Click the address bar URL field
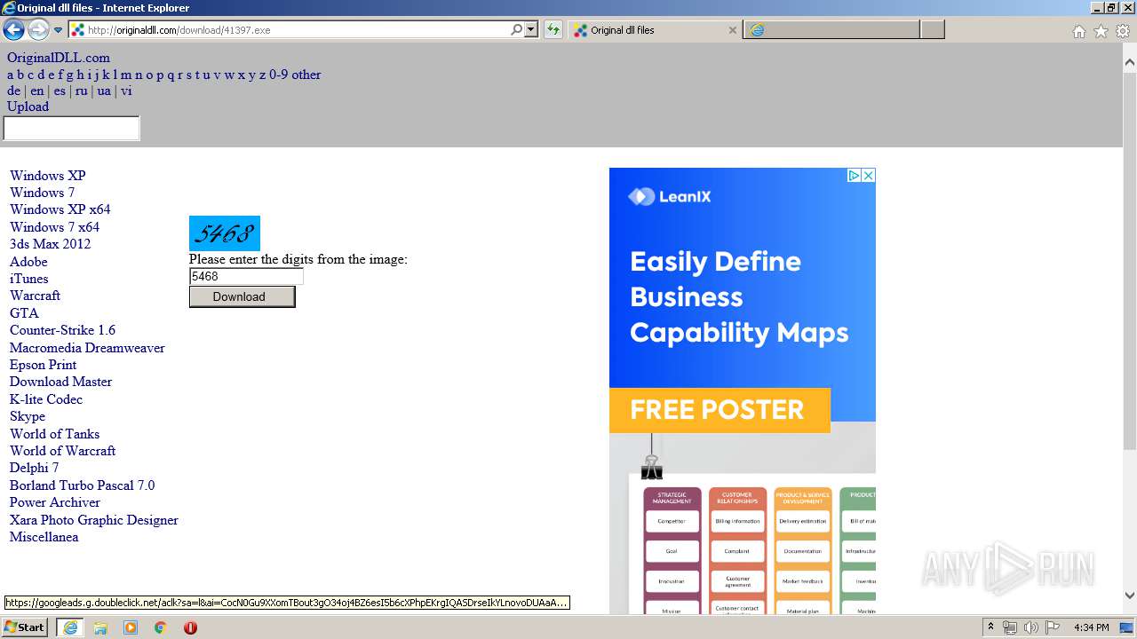Viewport: 1137px width, 639px height. click(298, 30)
